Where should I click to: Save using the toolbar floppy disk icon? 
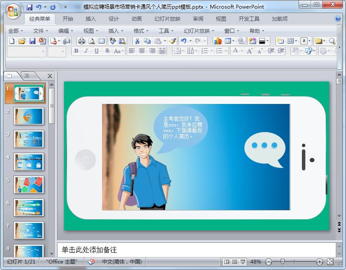pos(32,41)
